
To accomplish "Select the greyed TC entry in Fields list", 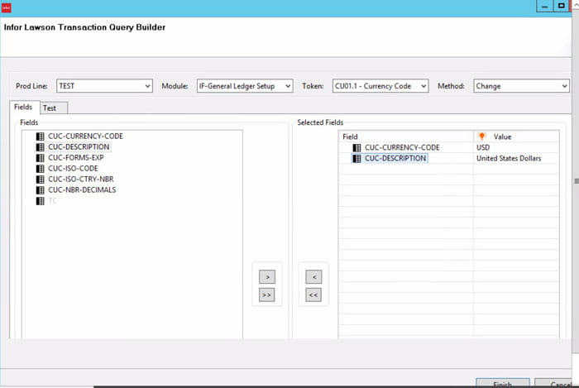I will click(x=52, y=201).
